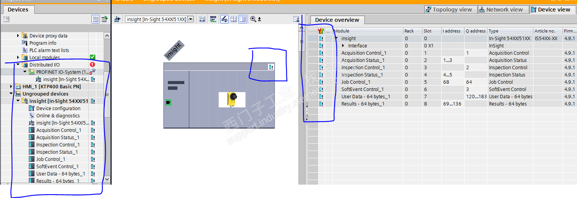Screen dimensions: 577x198
Task: Click the red error icon for Distributed I/O
Action: pyautogui.click(x=92, y=65)
